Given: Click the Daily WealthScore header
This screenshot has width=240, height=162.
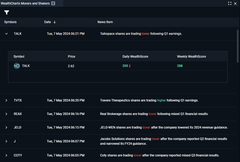Looking at the screenshot, I should (135, 56).
